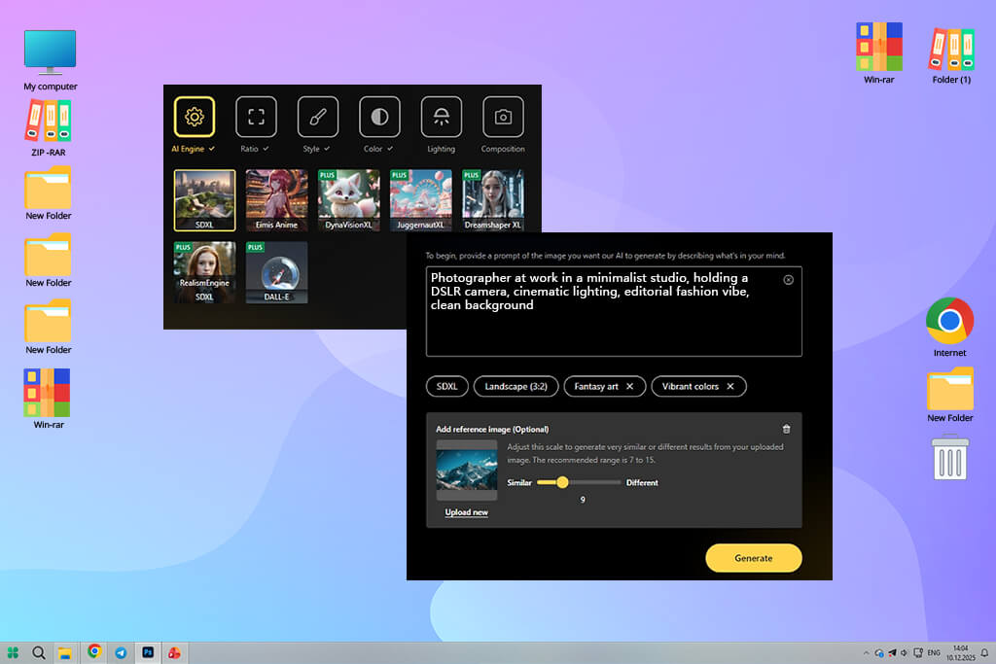Screen dimensions: 996x664
Task: Open the AI Engine gear icon
Action: click(195, 117)
